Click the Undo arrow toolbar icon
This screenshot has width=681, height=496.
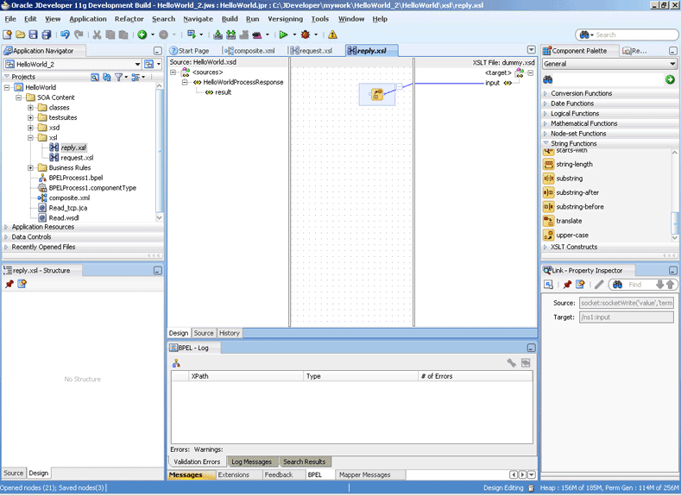coord(65,35)
